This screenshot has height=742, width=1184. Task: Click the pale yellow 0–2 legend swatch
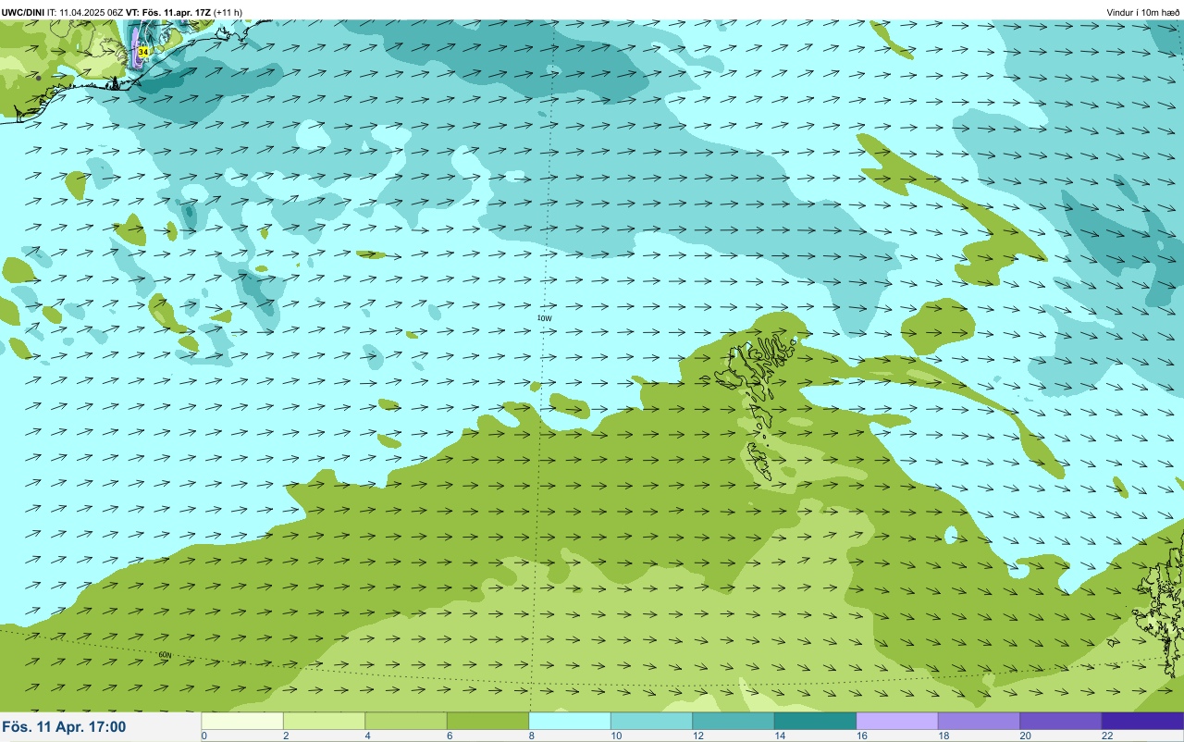(242, 721)
